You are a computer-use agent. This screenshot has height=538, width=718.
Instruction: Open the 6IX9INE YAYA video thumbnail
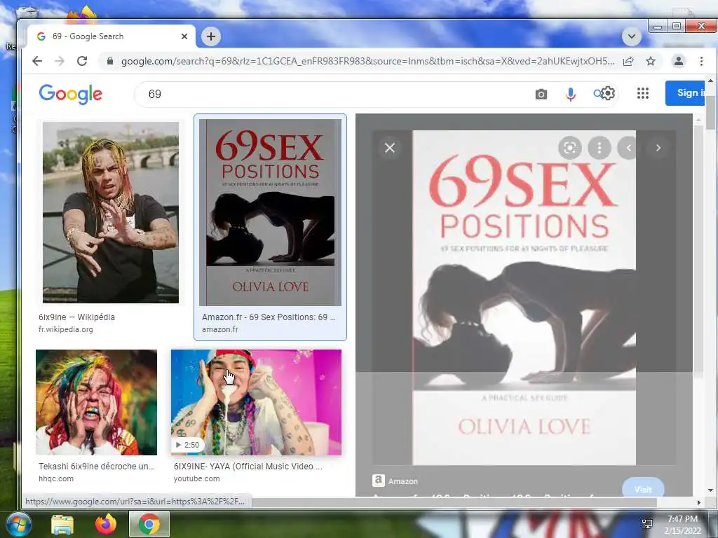(256, 402)
